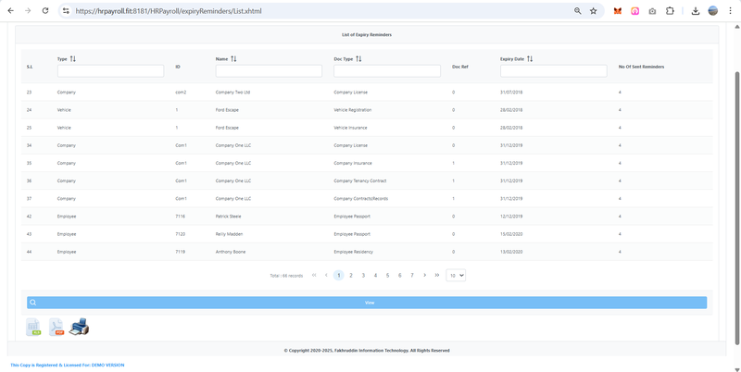Click ID cell com2
Viewport: 741px width, 372px height.
coord(181,93)
